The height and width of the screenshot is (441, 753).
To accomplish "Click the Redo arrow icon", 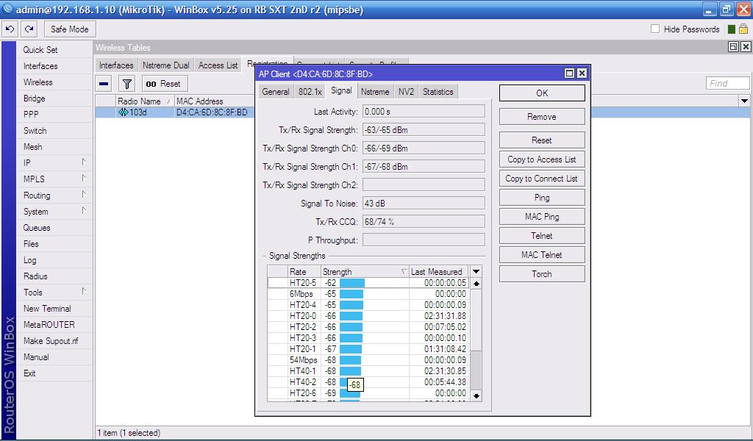I will click(29, 29).
